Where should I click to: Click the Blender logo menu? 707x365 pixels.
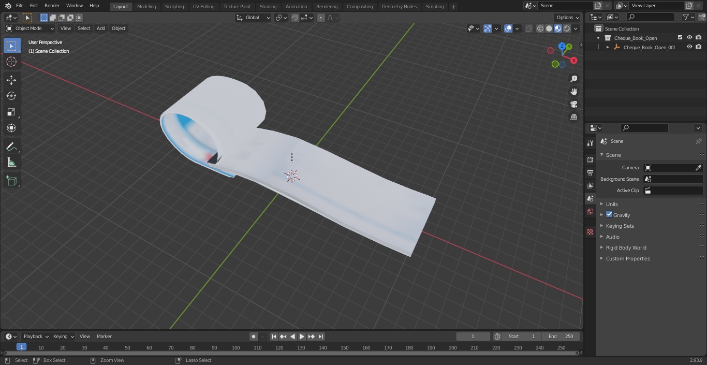(x=8, y=6)
